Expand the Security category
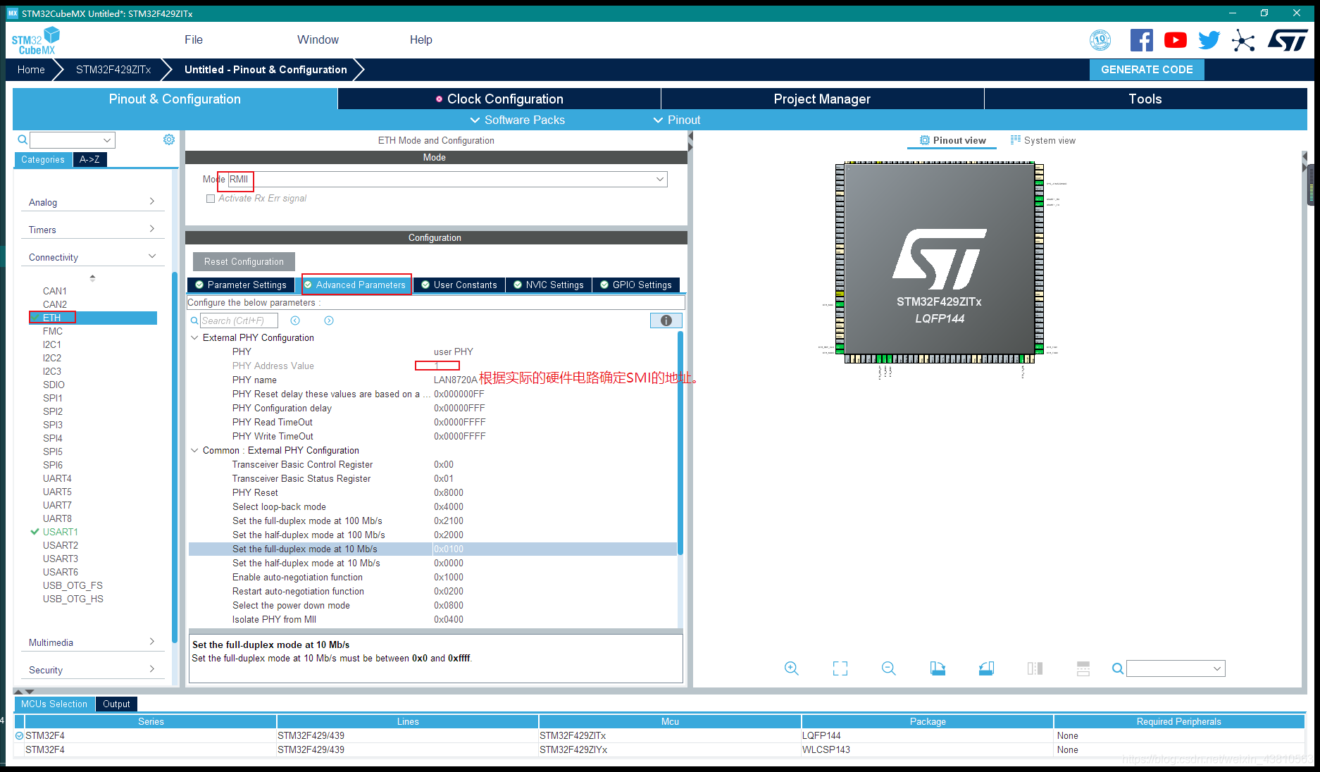1320x772 pixels. click(92, 670)
